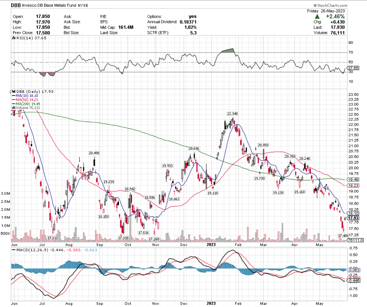Click the 19.730 price annotation
This screenshot has width=367, height=307.
pyautogui.click(x=260, y=179)
